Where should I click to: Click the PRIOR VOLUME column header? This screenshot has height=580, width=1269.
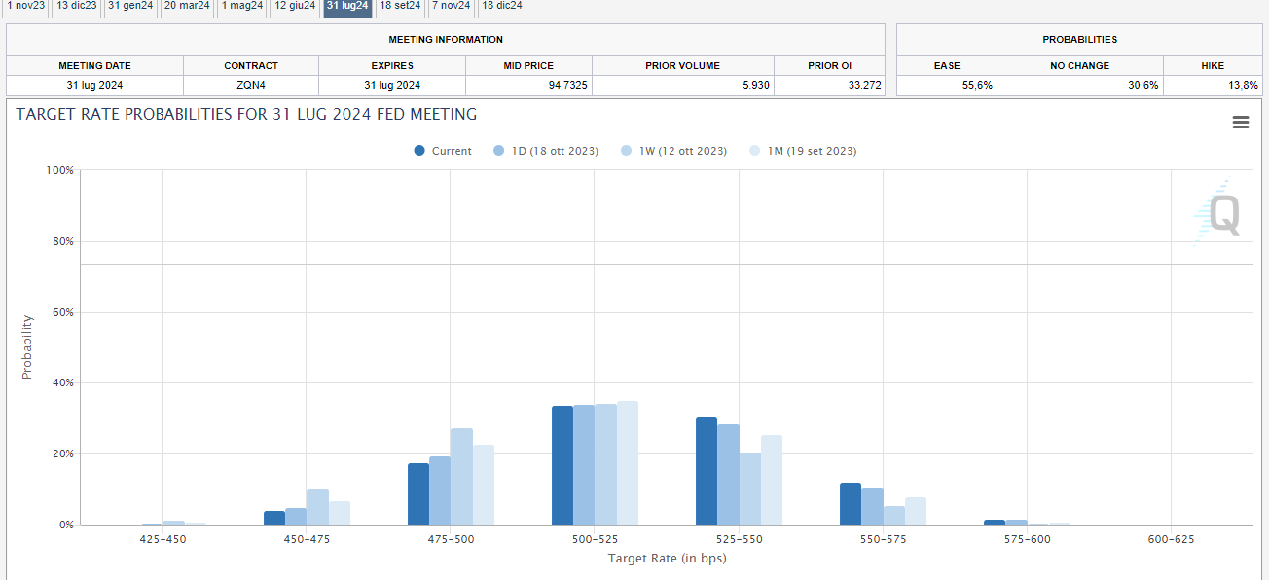(x=683, y=66)
